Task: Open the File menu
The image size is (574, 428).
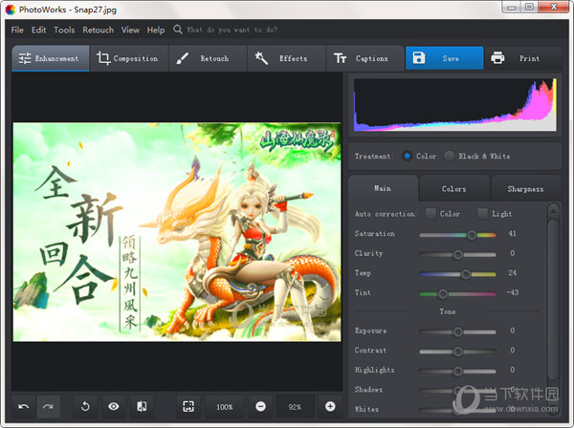Action: coord(17,30)
